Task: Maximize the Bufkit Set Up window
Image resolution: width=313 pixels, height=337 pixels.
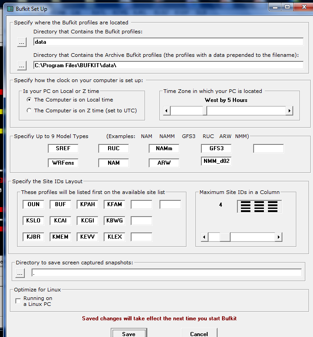Action: pos(287,7)
